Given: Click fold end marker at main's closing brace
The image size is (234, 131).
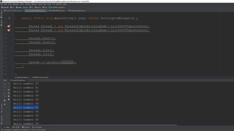Looking at the screenshot, I should pos(14,66).
